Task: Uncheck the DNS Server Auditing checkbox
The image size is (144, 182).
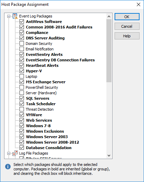Action: coord(22,38)
